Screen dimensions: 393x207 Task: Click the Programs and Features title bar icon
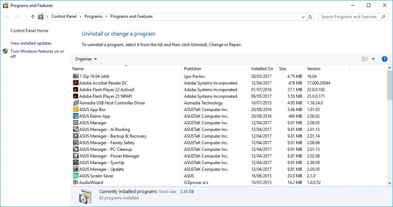(x=6, y=6)
